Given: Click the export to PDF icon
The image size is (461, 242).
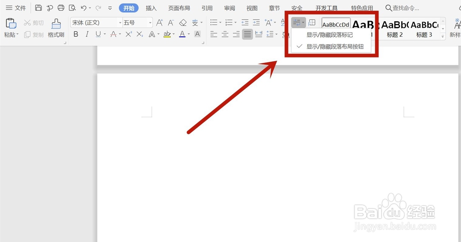Looking at the screenshot, I should coord(50,8).
